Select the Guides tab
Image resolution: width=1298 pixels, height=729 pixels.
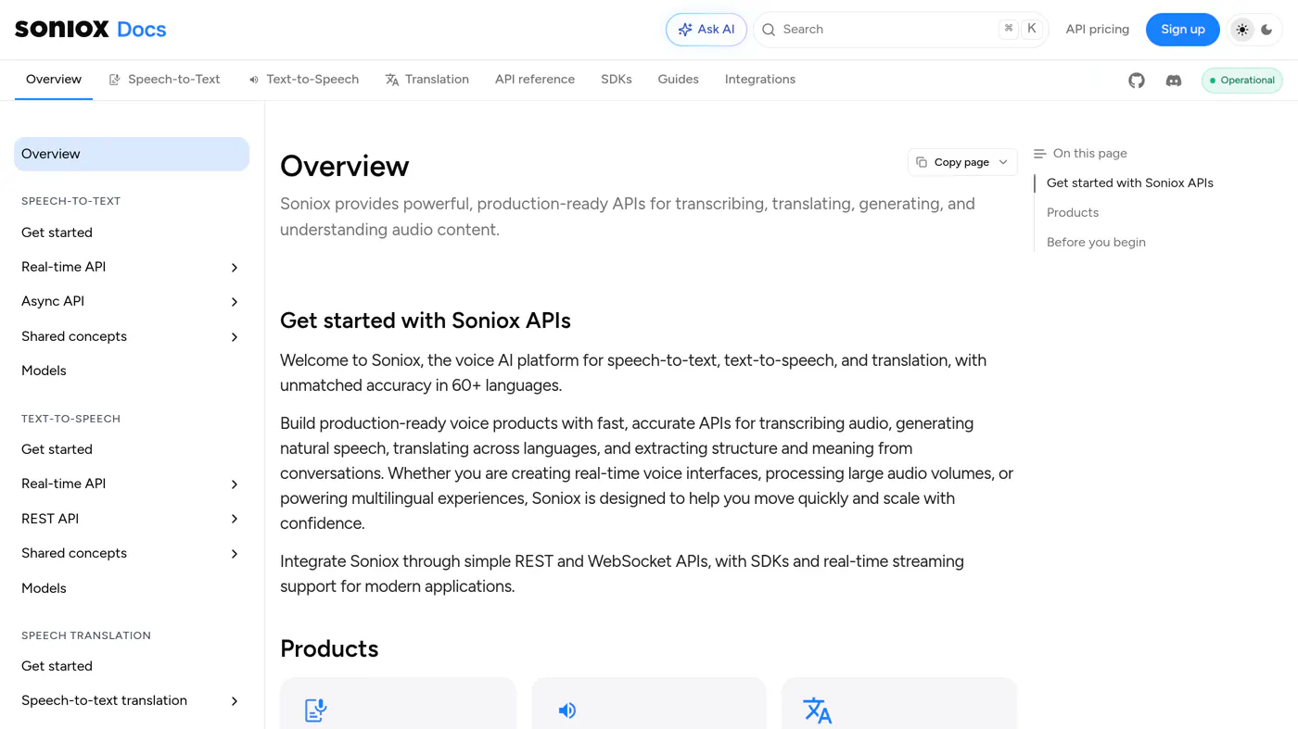(679, 80)
